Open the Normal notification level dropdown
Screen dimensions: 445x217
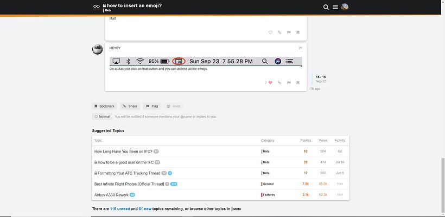pyautogui.click(x=102, y=116)
